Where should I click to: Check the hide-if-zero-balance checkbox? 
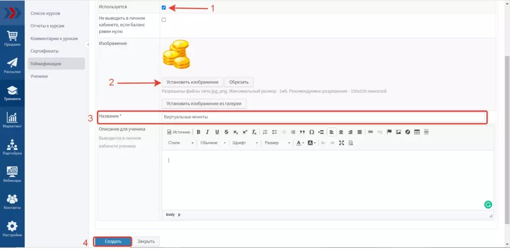point(164,19)
